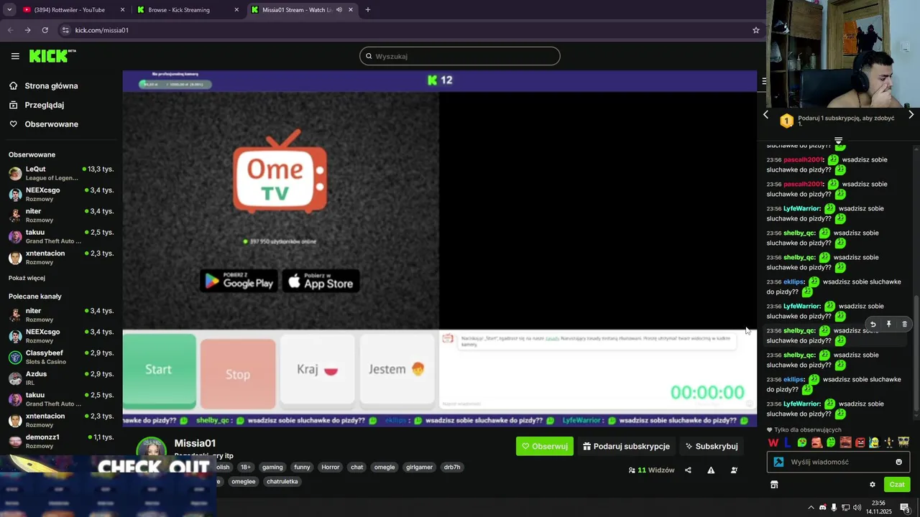Open LeQut channel in followed list
The height and width of the screenshot is (517, 920).
click(x=61, y=173)
